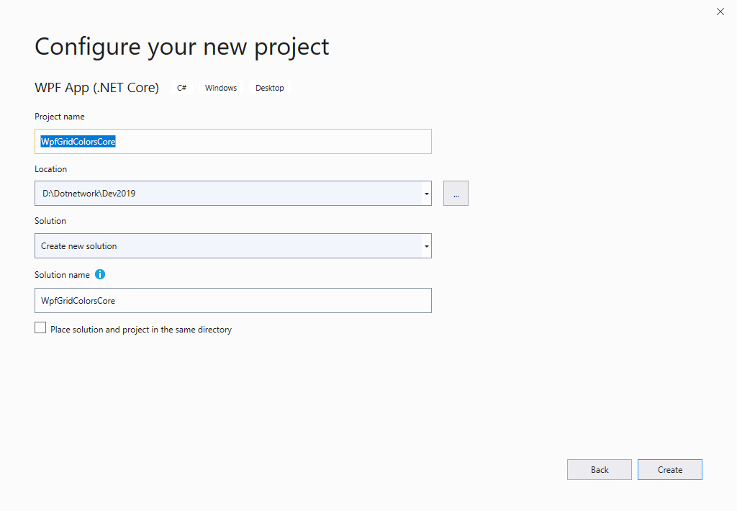This screenshot has width=737, height=511.
Task: Click the "Location" field label
Action: 50,169
